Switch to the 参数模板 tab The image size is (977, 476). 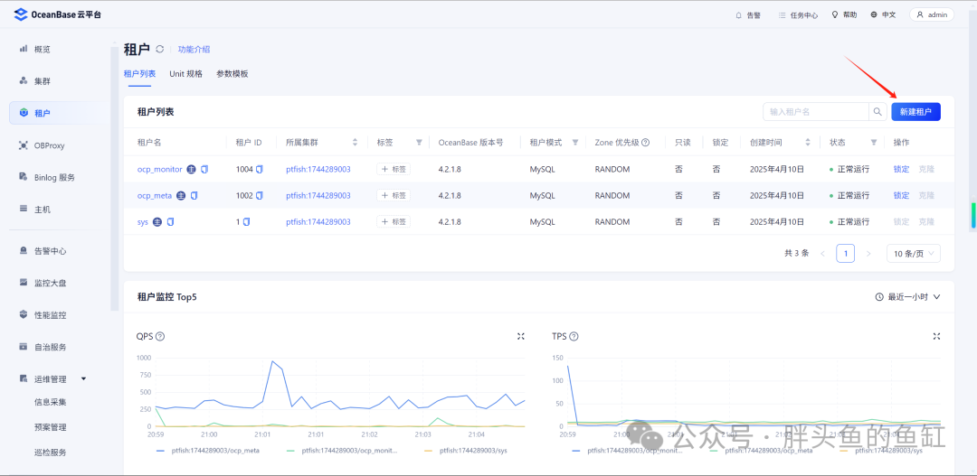tap(232, 73)
